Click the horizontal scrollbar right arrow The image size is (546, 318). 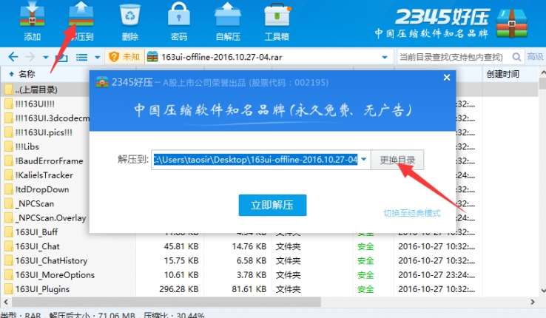point(532,302)
